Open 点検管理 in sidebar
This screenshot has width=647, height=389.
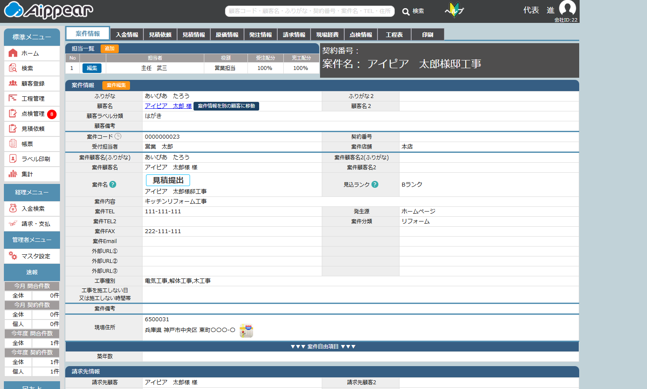32,114
